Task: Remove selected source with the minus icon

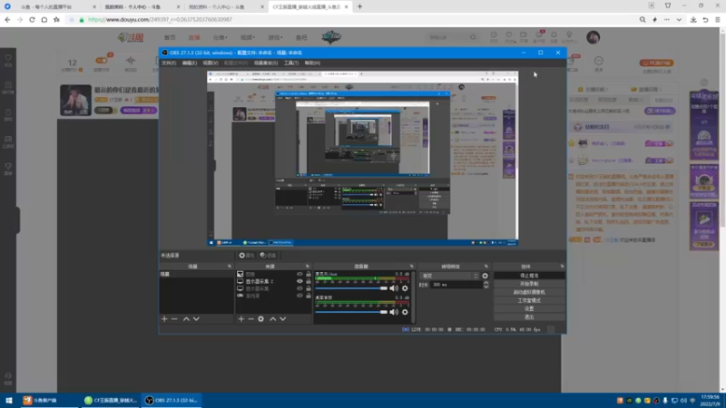Action: [x=250, y=319]
